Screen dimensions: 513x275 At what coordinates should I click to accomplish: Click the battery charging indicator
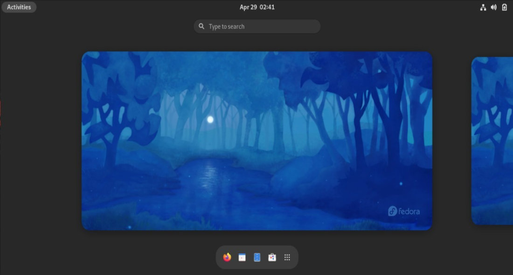pos(505,7)
